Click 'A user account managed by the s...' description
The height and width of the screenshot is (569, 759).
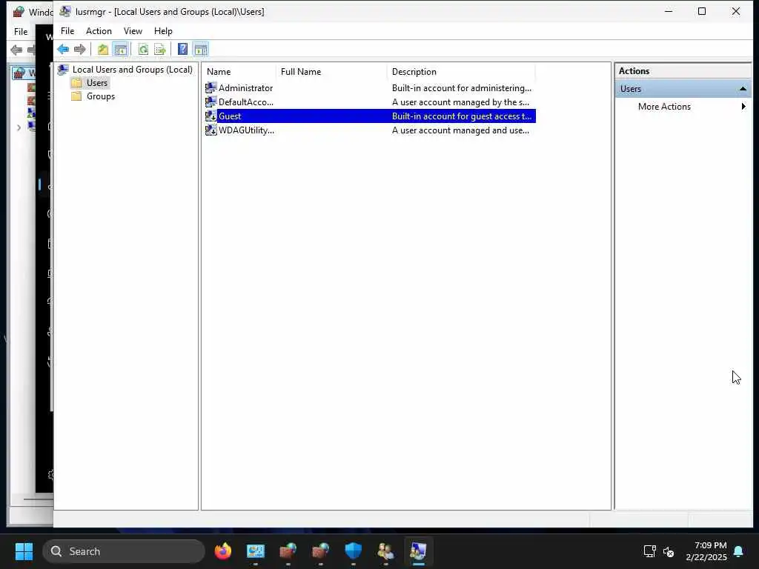460,102
